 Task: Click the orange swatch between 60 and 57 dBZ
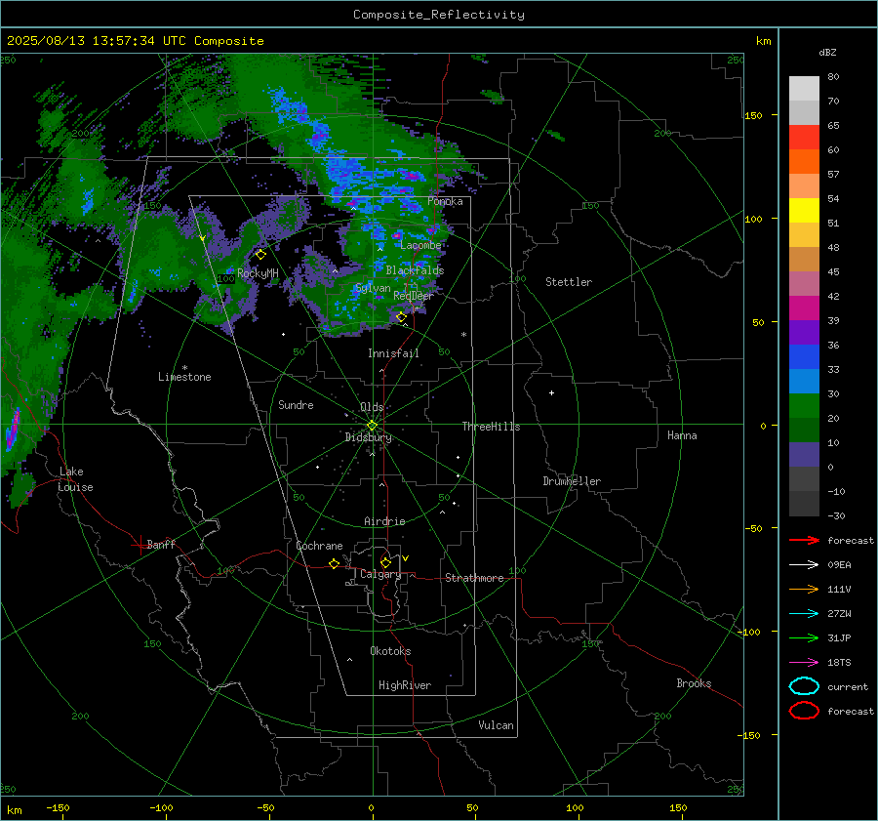[x=804, y=161]
